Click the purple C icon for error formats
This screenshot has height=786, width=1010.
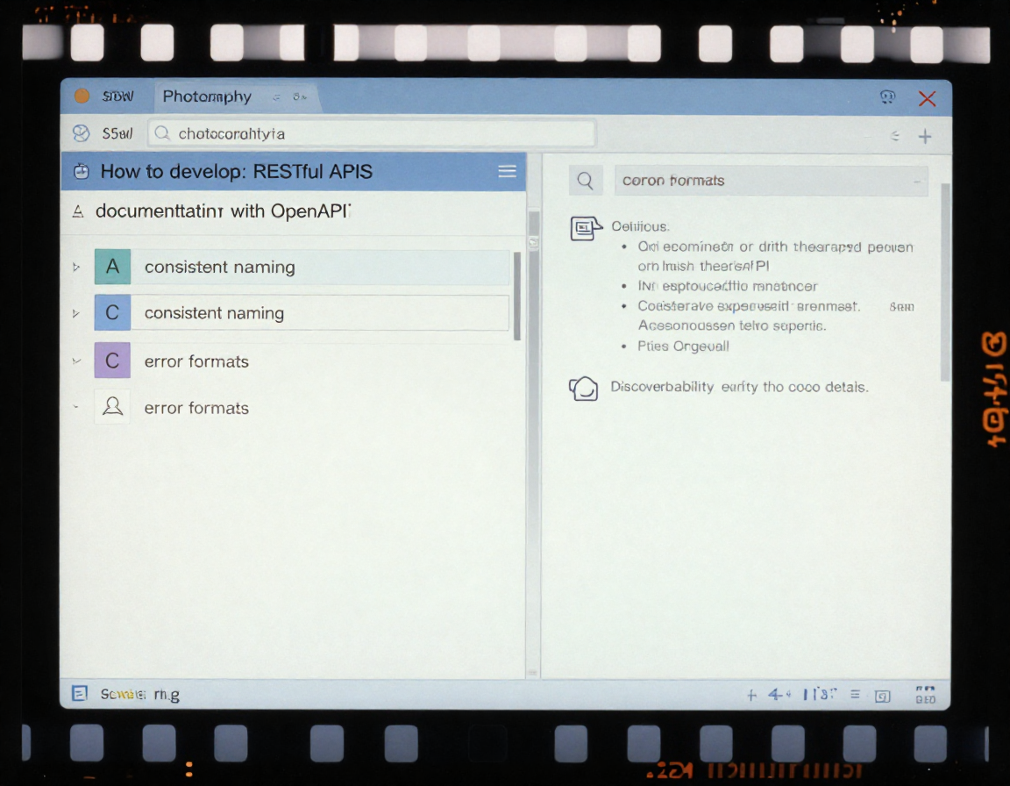click(112, 361)
